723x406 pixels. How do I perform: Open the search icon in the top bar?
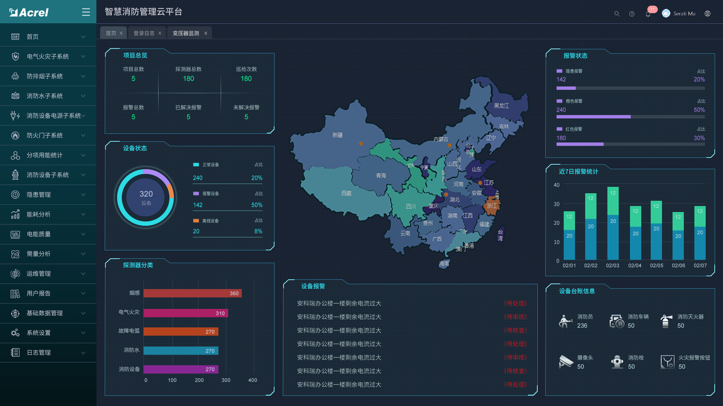[617, 14]
